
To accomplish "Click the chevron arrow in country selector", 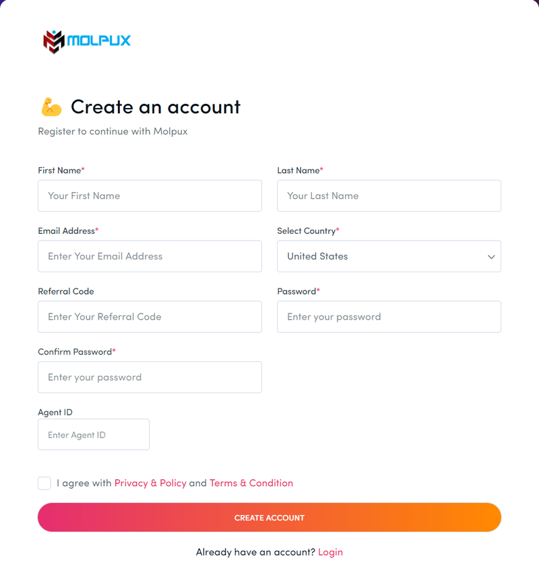I will [x=491, y=257].
